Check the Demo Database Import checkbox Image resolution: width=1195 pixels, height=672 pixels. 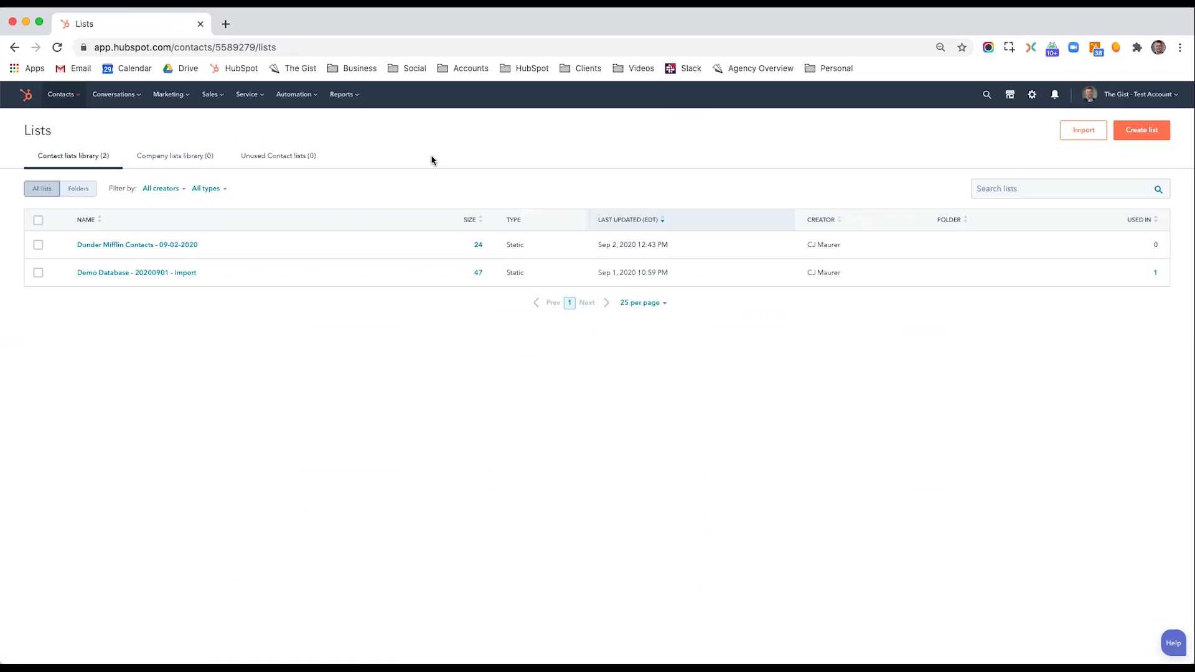[x=38, y=273]
